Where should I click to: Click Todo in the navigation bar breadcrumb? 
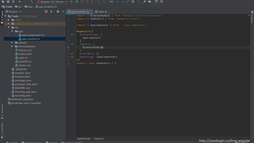(7, 7)
